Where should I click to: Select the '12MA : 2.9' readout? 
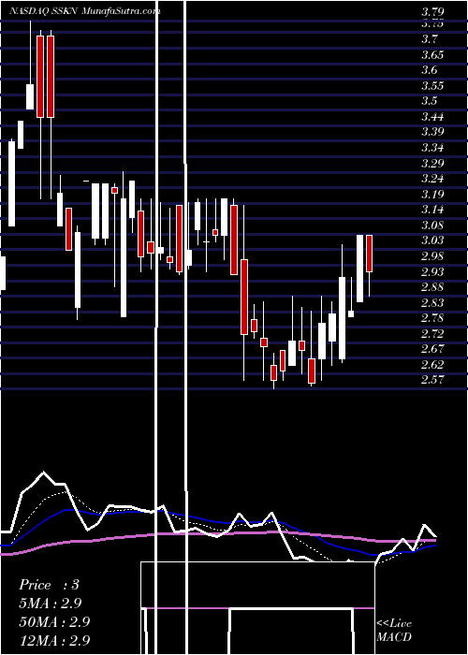[x=54, y=640]
